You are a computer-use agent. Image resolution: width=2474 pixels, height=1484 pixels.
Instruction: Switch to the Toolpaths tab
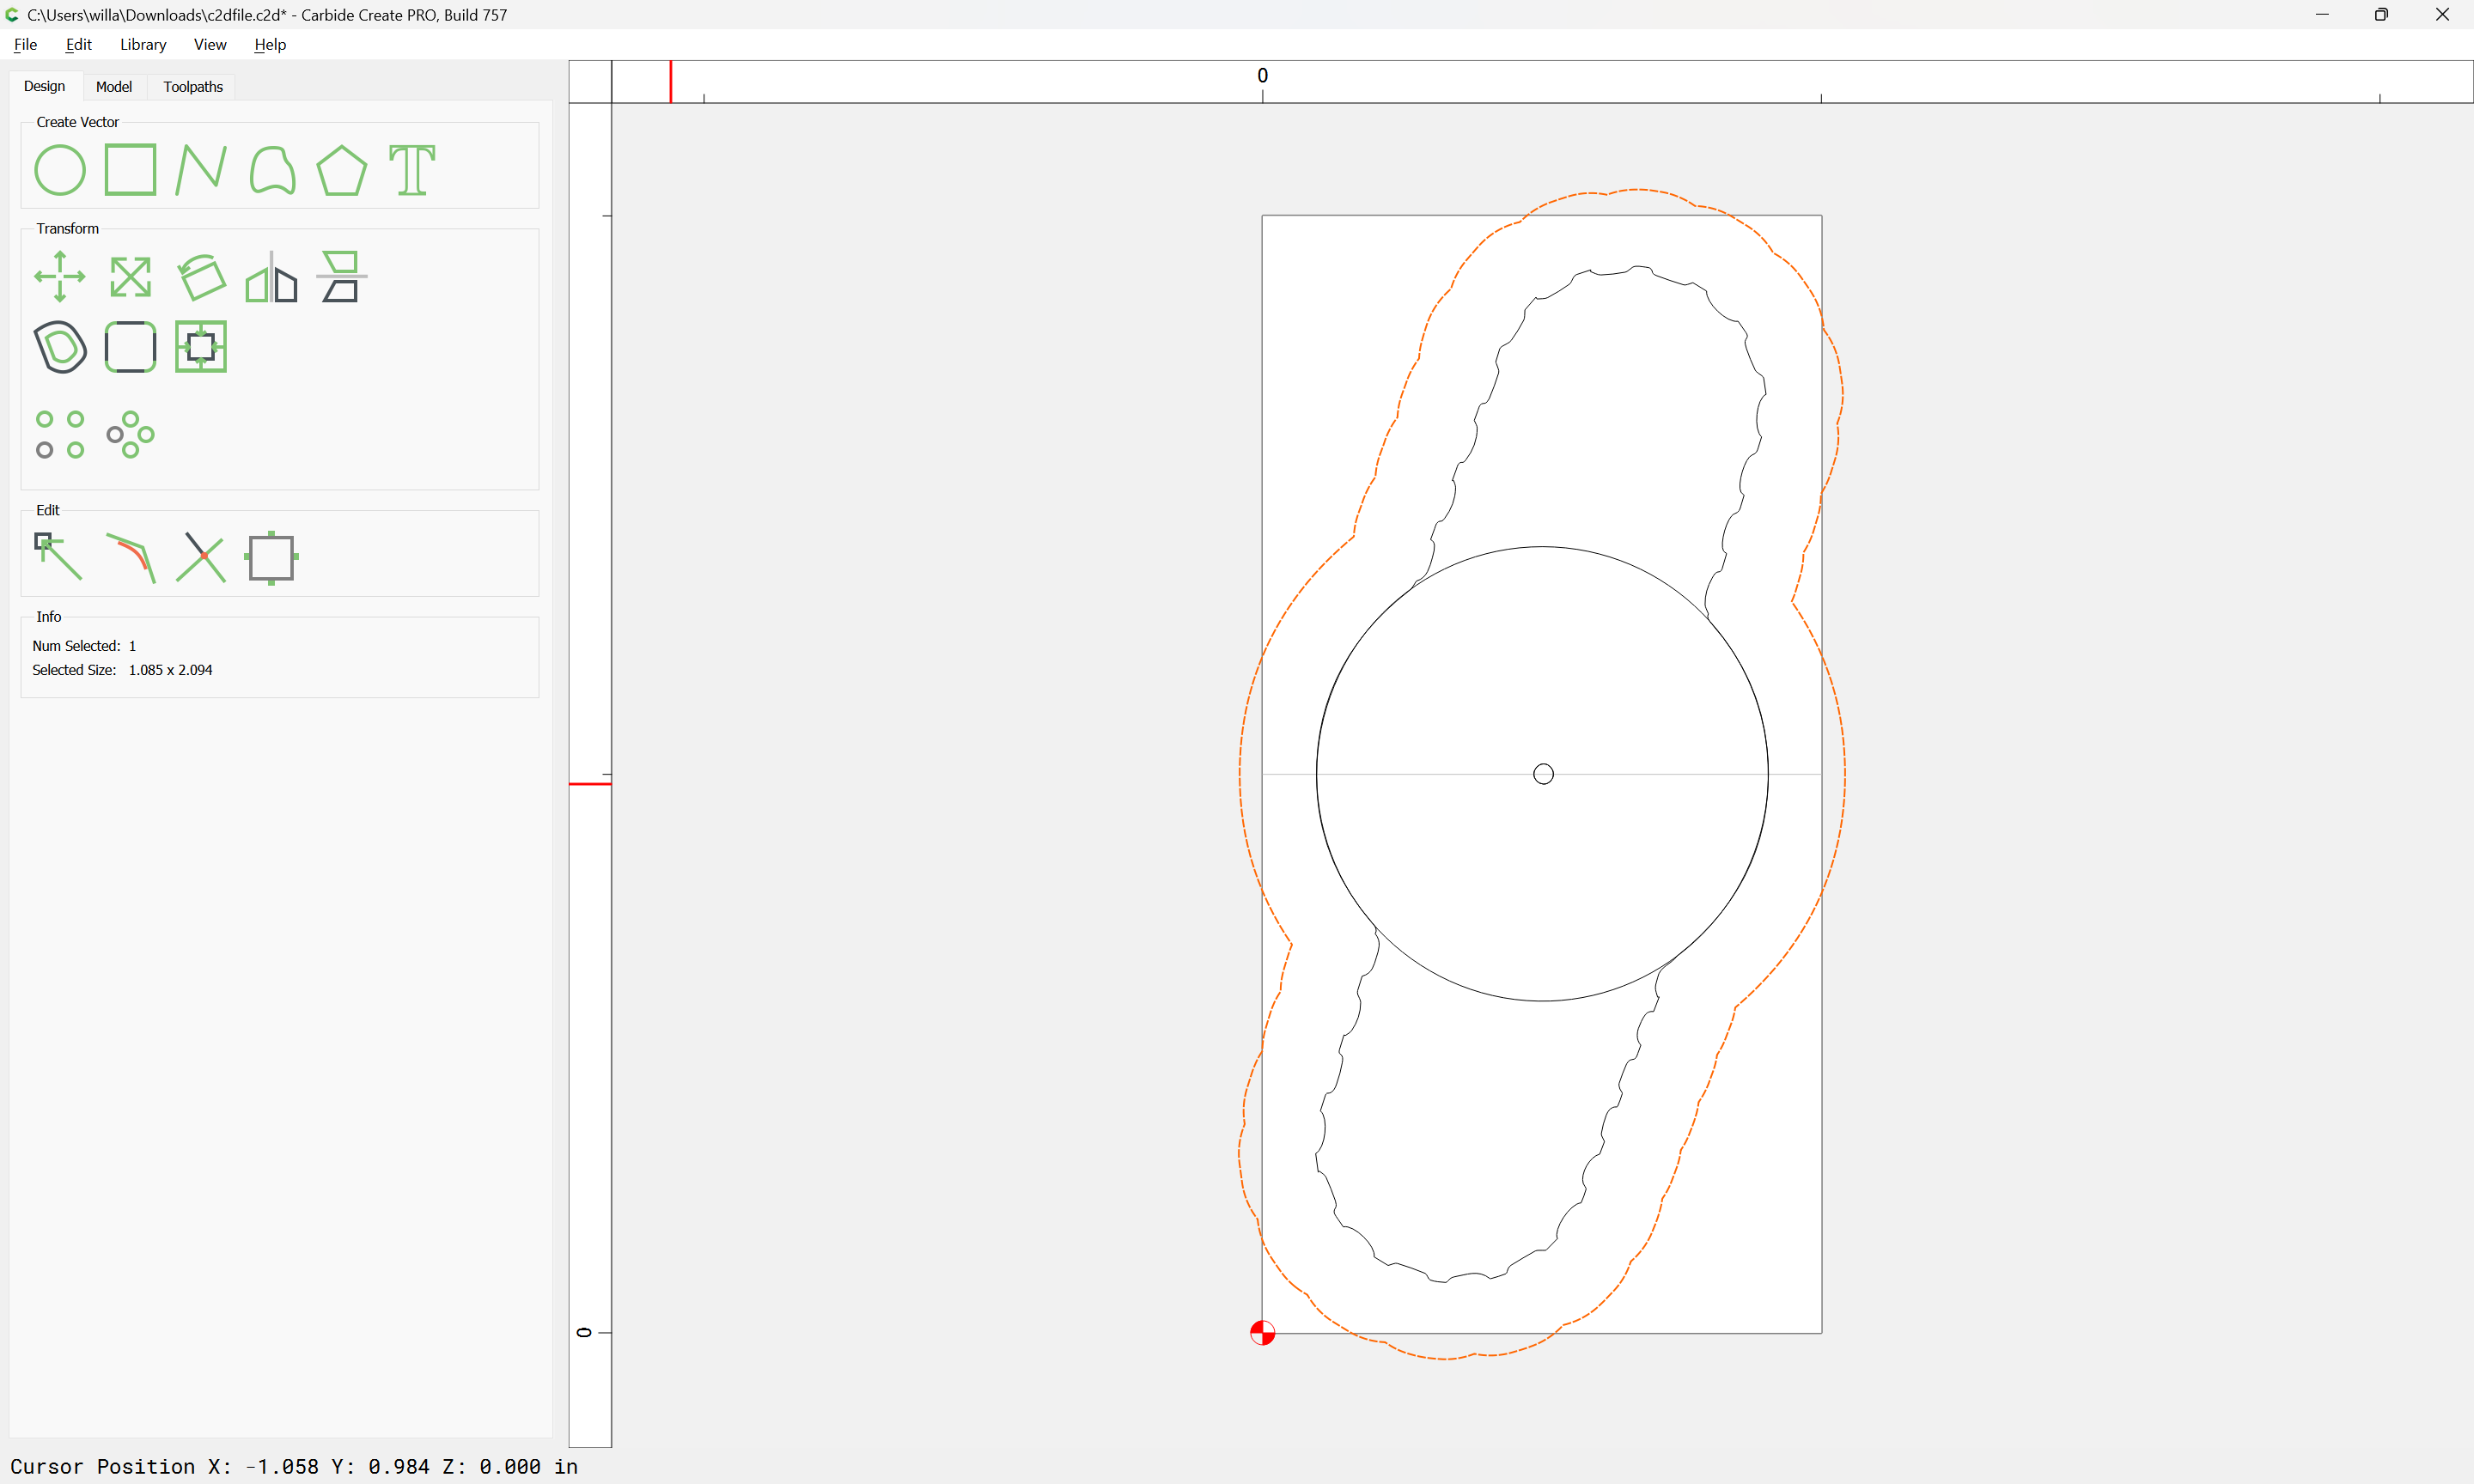point(193,87)
